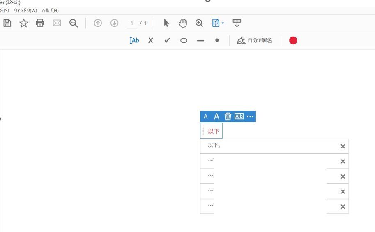Select the Add text IAb tool
Image resolution: width=375 pixels, height=232 pixels.
[x=134, y=40]
